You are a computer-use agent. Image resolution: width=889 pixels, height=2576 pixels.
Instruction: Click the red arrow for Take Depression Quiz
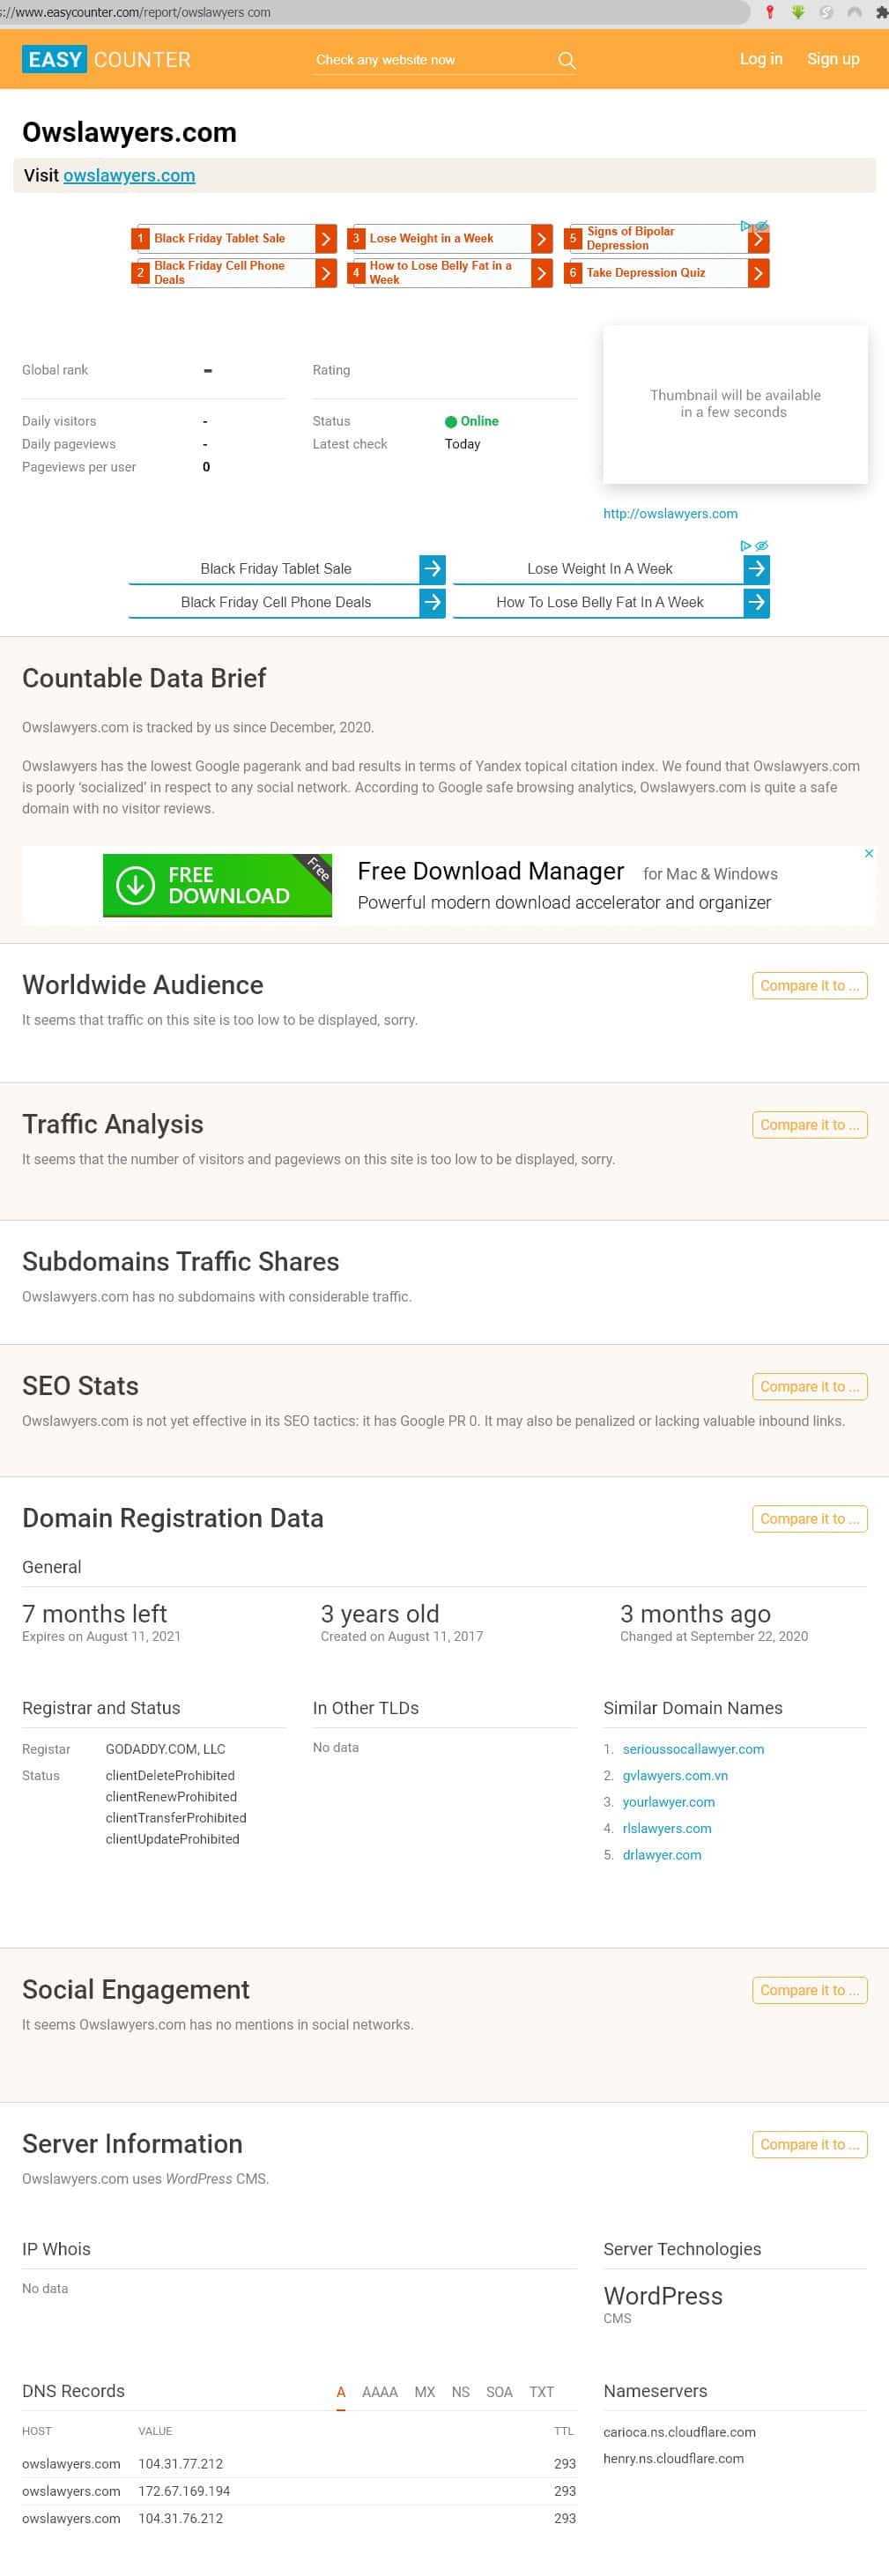pos(758,273)
